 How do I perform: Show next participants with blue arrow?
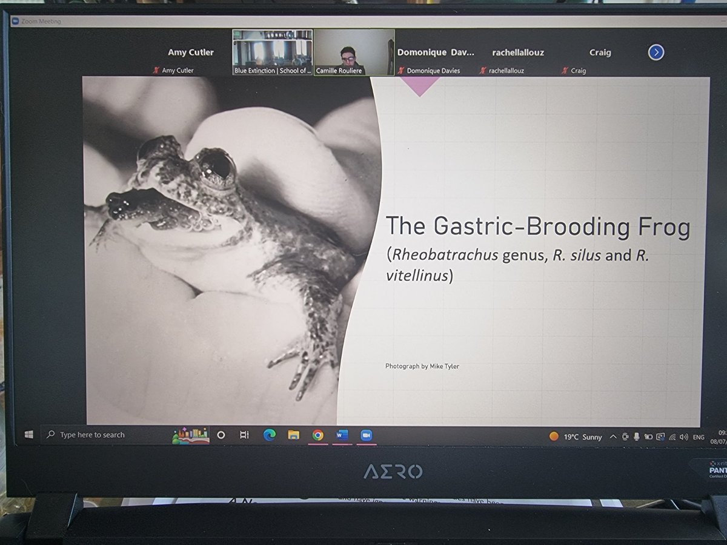click(656, 53)
